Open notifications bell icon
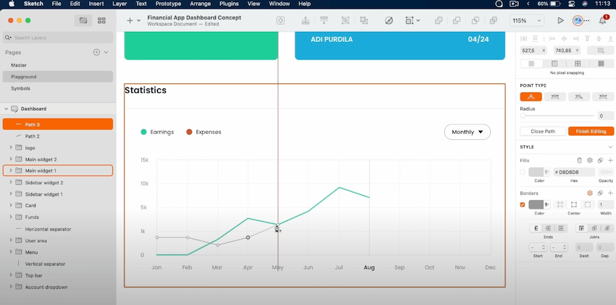The width and height of the screenshot is (616, 305). point(603,20)
